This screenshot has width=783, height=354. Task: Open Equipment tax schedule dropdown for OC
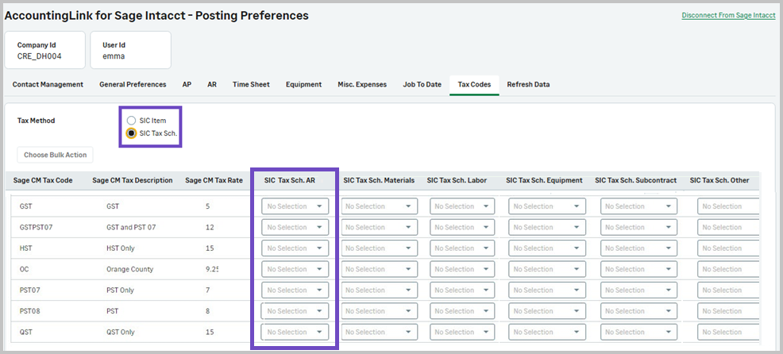547,269
